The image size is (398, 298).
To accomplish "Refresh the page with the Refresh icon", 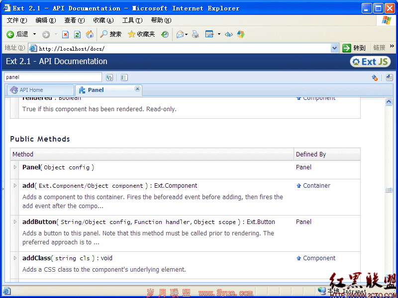I will (x=78, y=34).
